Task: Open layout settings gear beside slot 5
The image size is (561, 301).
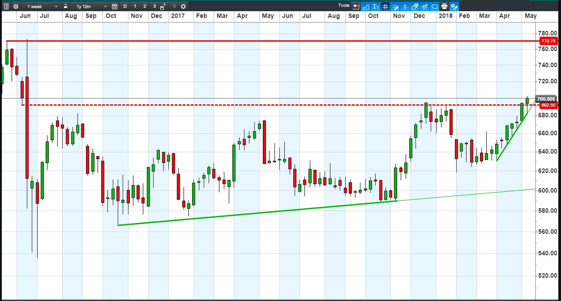Action: click(183, 6)
